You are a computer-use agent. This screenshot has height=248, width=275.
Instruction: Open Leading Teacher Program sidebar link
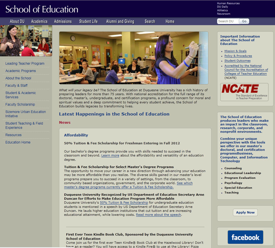coord(25,63)
